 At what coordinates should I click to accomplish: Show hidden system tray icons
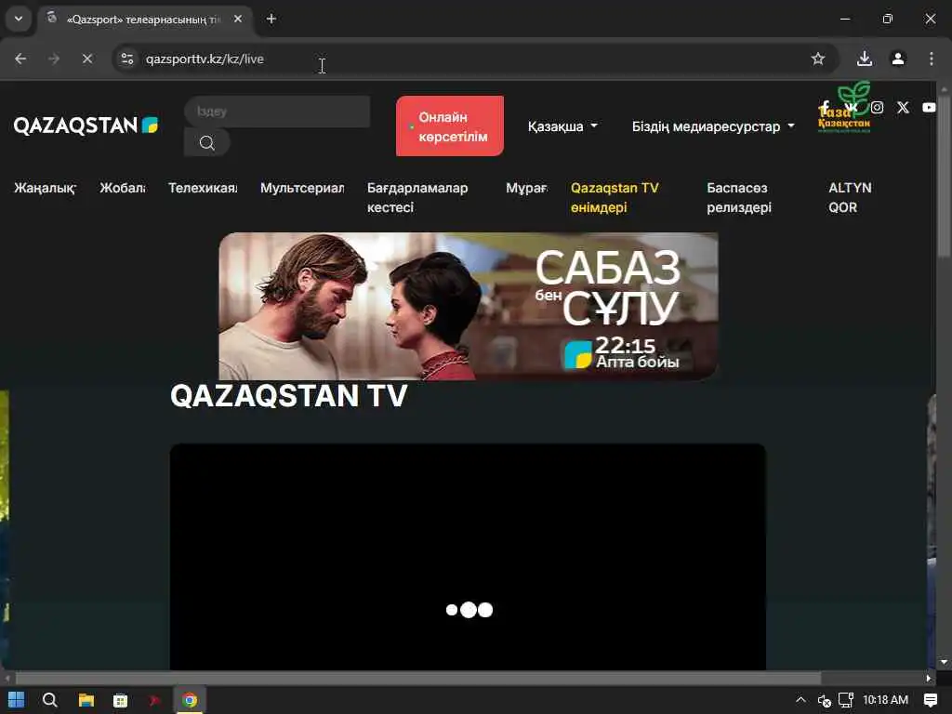800,700
